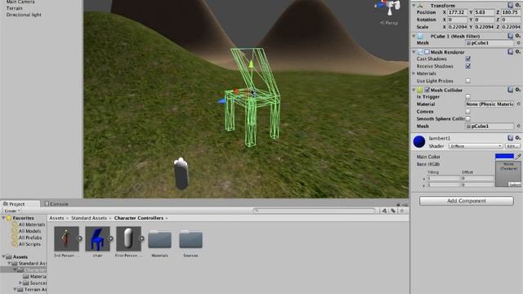Click the lambert1 material preview sphere

tap(419, 141)
